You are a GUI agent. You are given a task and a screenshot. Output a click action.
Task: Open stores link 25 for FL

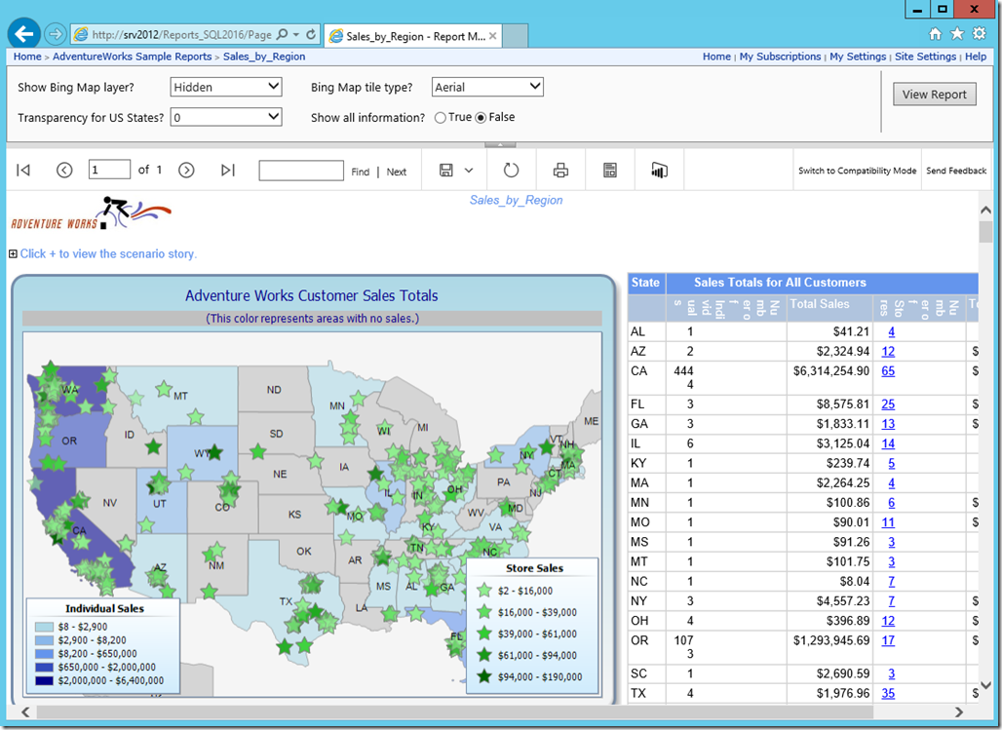(888, 404)
